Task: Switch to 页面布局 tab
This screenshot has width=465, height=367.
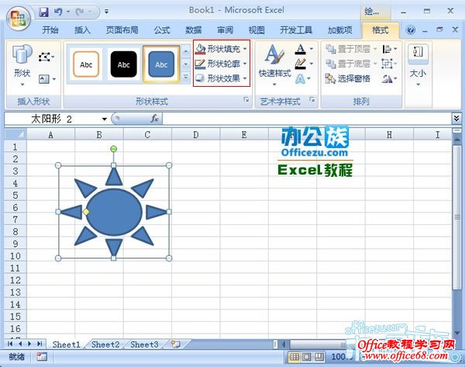Action: point(122,30)
